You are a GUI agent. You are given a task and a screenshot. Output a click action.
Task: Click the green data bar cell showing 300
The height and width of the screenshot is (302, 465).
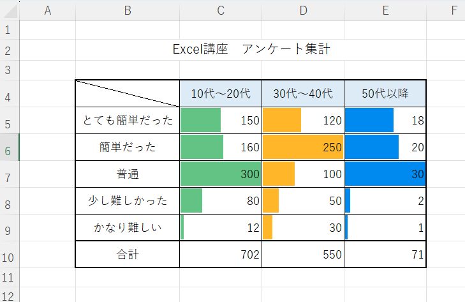coord(221,174)
